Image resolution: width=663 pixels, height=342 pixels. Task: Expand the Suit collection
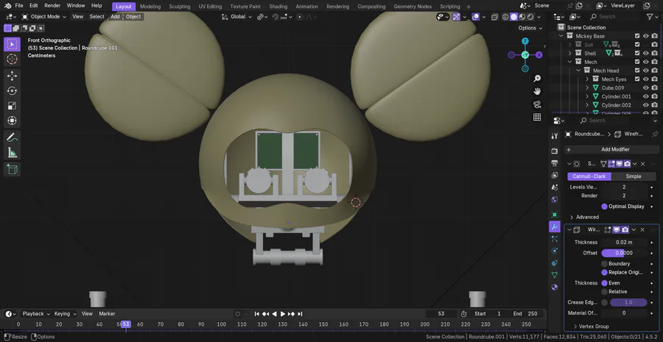(569, 45)
